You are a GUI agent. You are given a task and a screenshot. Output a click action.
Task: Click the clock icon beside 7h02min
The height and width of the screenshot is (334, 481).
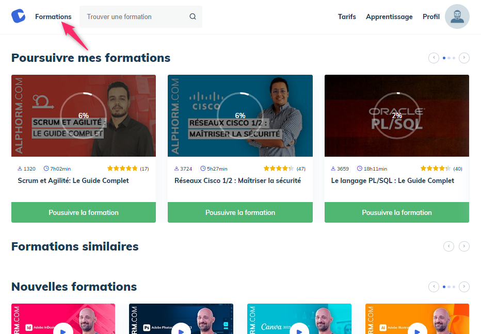click(46, 168)
